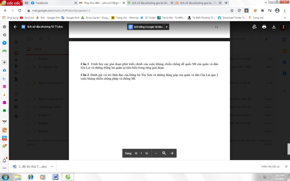Switch to Hộp thư đến Gmail tab
This screenshot has height=181, width=290.
point(102,3)
